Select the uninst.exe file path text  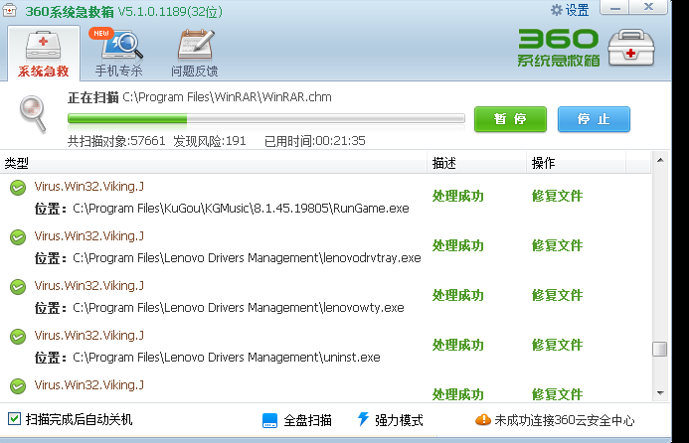click(227, 357)
